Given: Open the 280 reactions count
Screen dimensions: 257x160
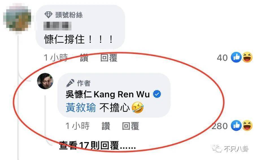Looking at the screenshot, I should click(x=220, y=126).
